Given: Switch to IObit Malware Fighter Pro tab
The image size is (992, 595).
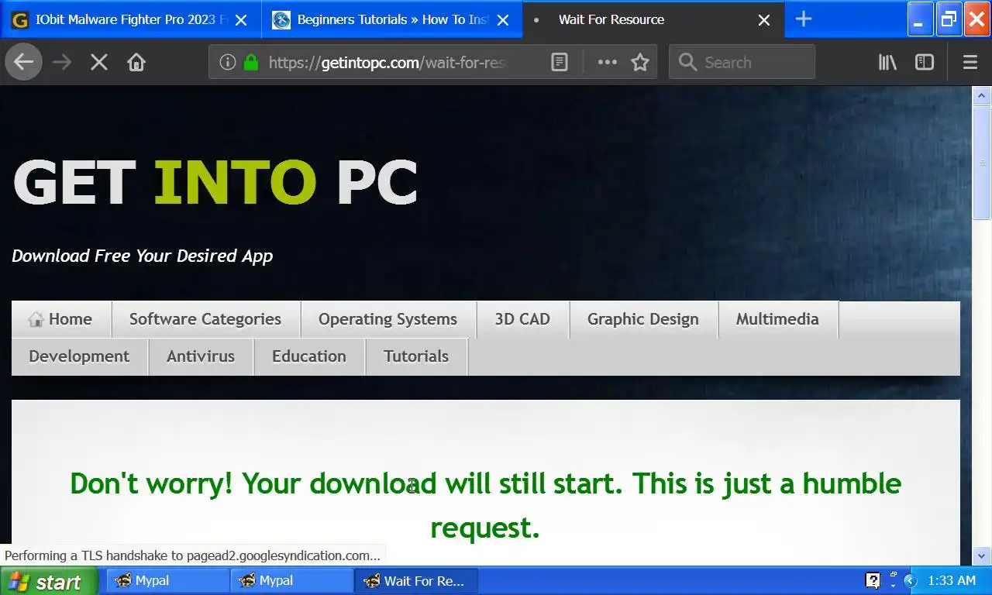Looking at the screenshot, I should [x=130, y=19].
